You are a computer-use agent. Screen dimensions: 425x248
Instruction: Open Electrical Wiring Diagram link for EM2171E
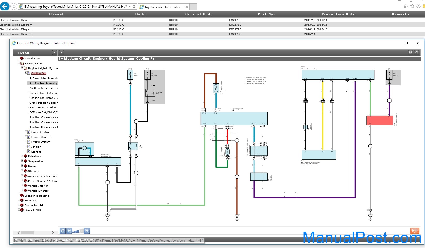pos(16,25)
